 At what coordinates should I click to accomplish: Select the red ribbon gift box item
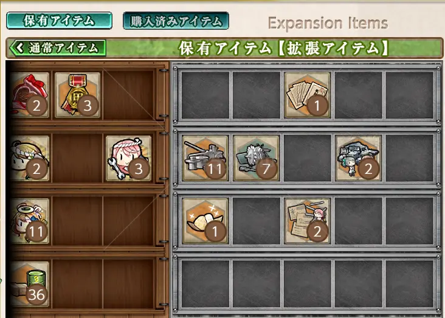[x=30, y=95]
